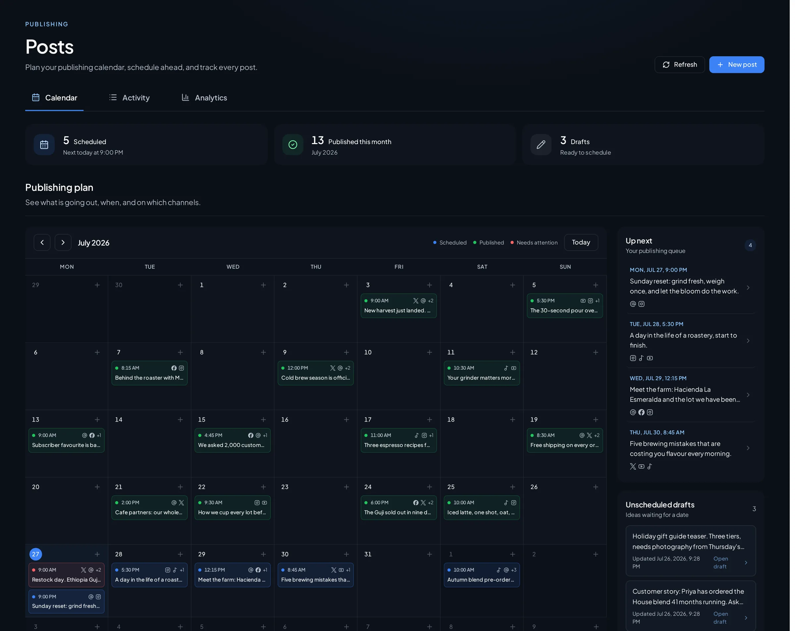Viewport: 795px width, 631px height.
Task: Open Iced latte one shot post
Action: (482, 508)
